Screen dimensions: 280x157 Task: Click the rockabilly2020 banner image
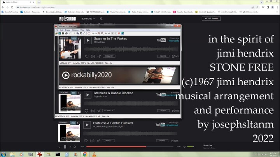click(119, 75)
